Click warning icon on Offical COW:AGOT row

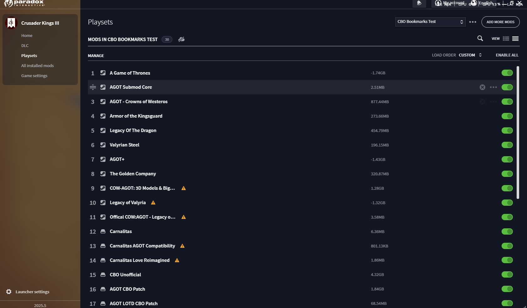click(184, 217)
